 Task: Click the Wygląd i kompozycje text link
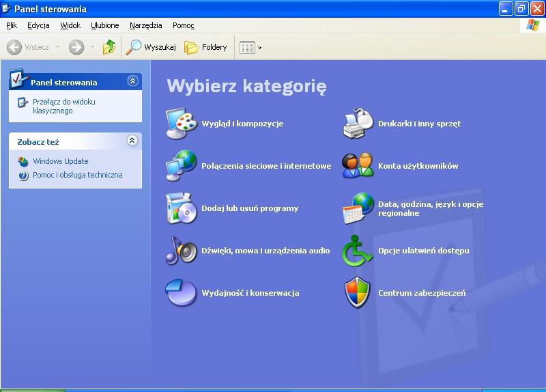(x=242, y=124)
